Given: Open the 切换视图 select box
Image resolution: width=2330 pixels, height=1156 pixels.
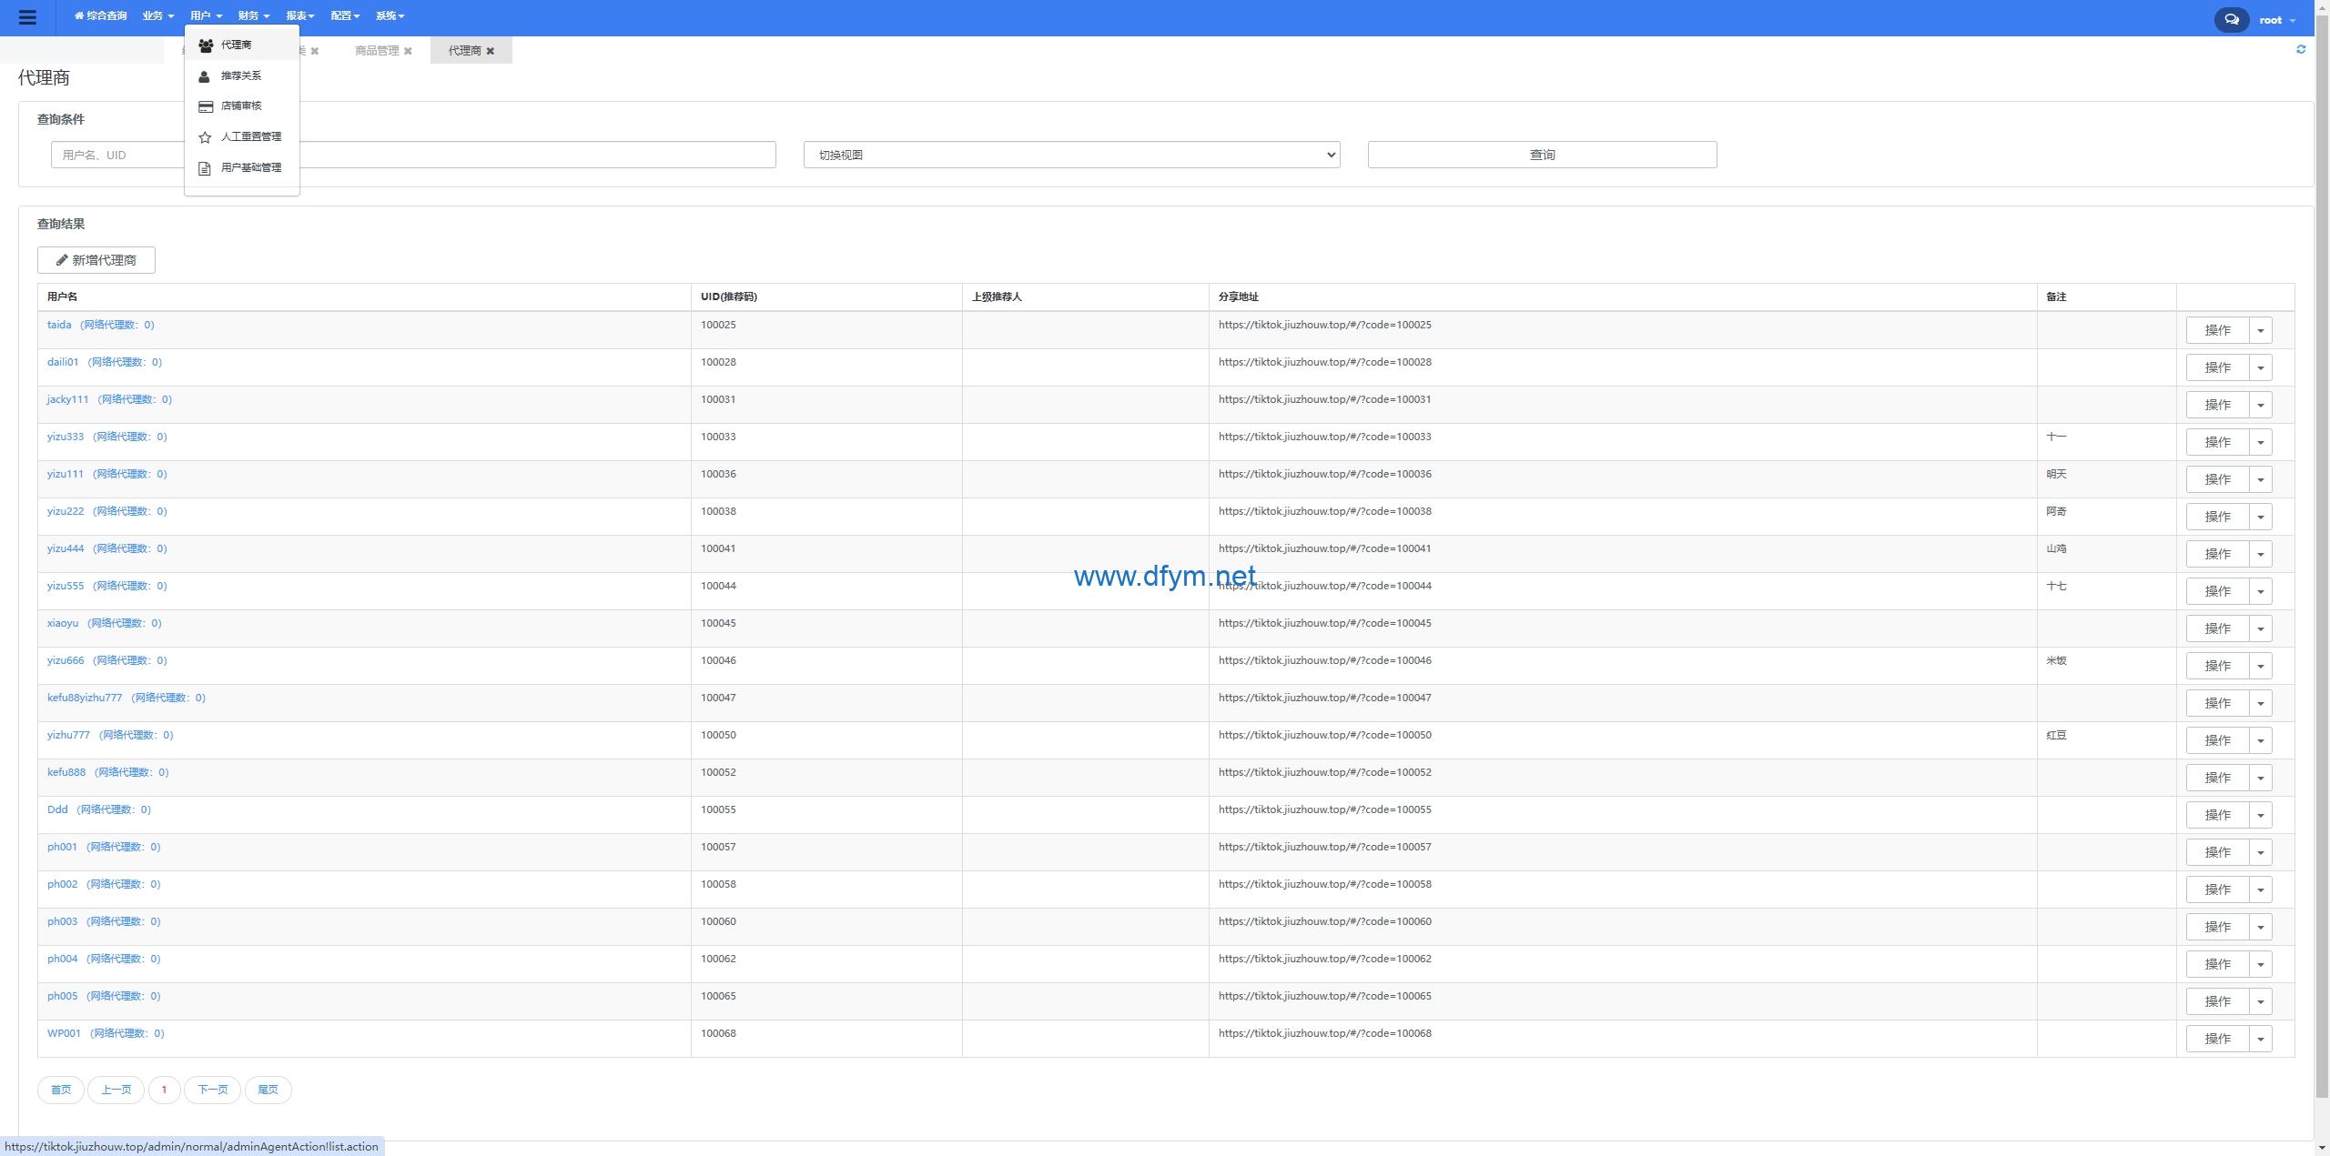Looking at the screenshot, I should (1071, 155).
